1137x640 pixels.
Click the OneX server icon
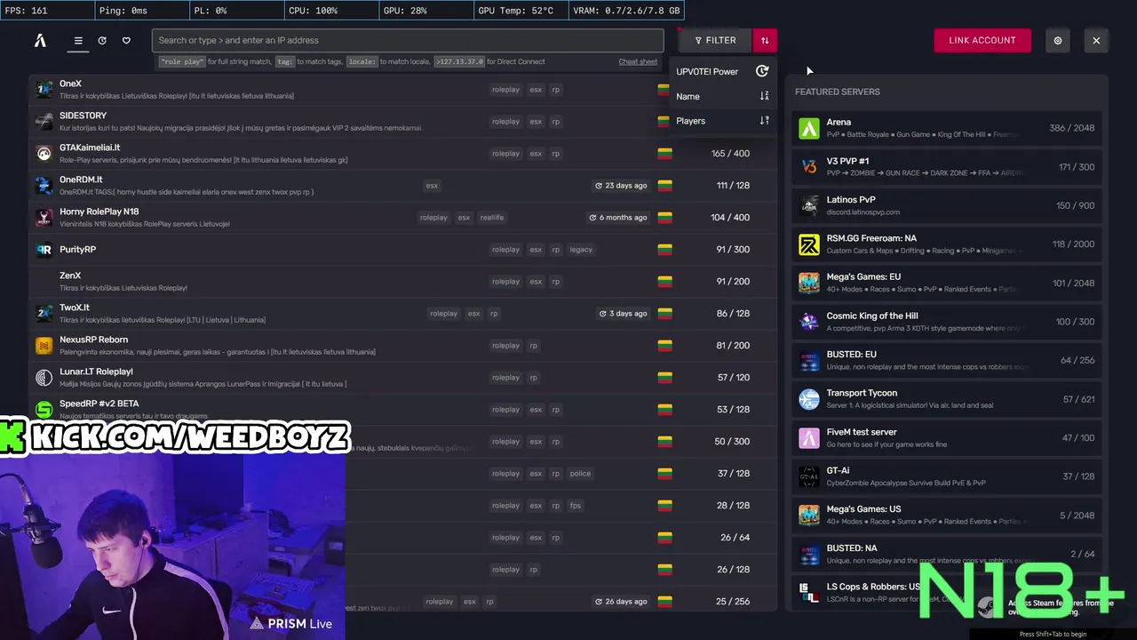pyautogui.click(x=44, y=89)
